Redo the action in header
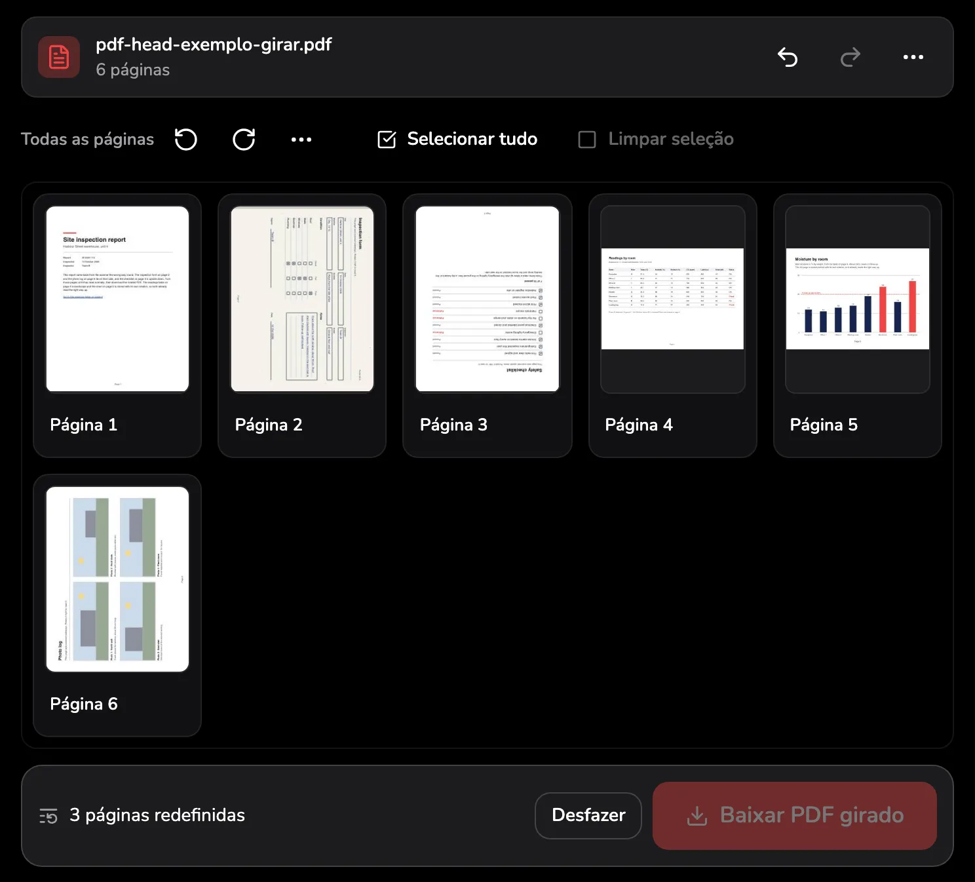 pyautogui.click(x=851, y=57)
